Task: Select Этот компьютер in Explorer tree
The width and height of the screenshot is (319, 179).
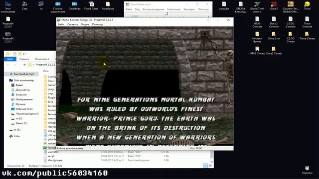Action: (x=24, y=81)
